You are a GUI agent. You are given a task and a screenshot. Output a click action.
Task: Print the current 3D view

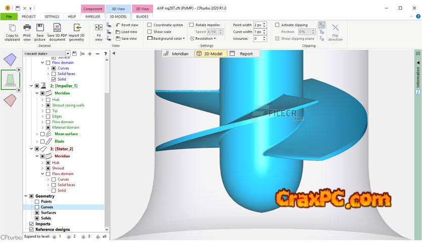click(27, 32)
